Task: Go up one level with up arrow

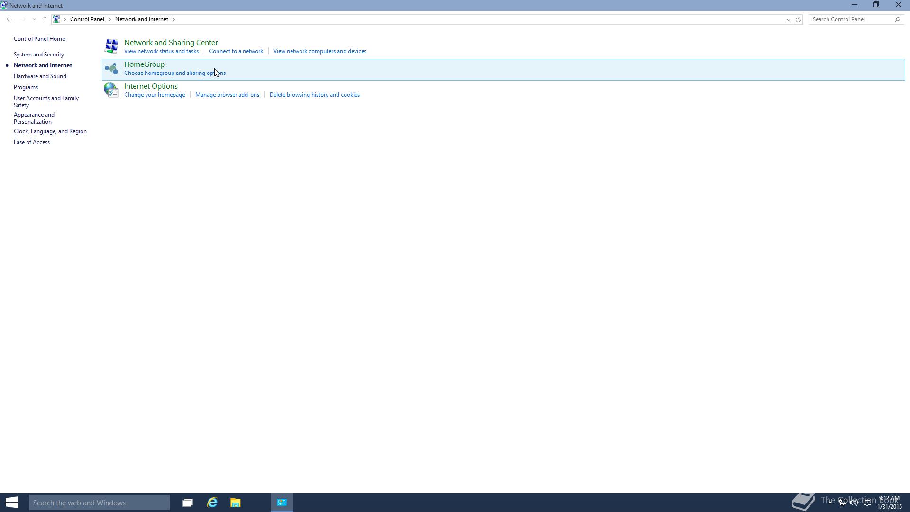Action: (x=45, y=19)
